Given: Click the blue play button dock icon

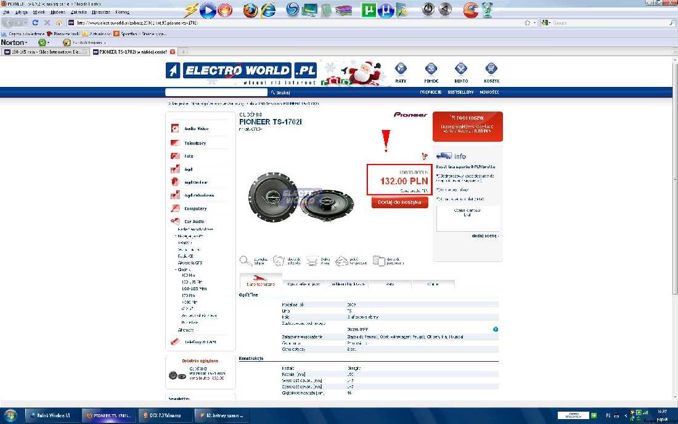Looking at the screenshot, I should (x=208, y=10).
